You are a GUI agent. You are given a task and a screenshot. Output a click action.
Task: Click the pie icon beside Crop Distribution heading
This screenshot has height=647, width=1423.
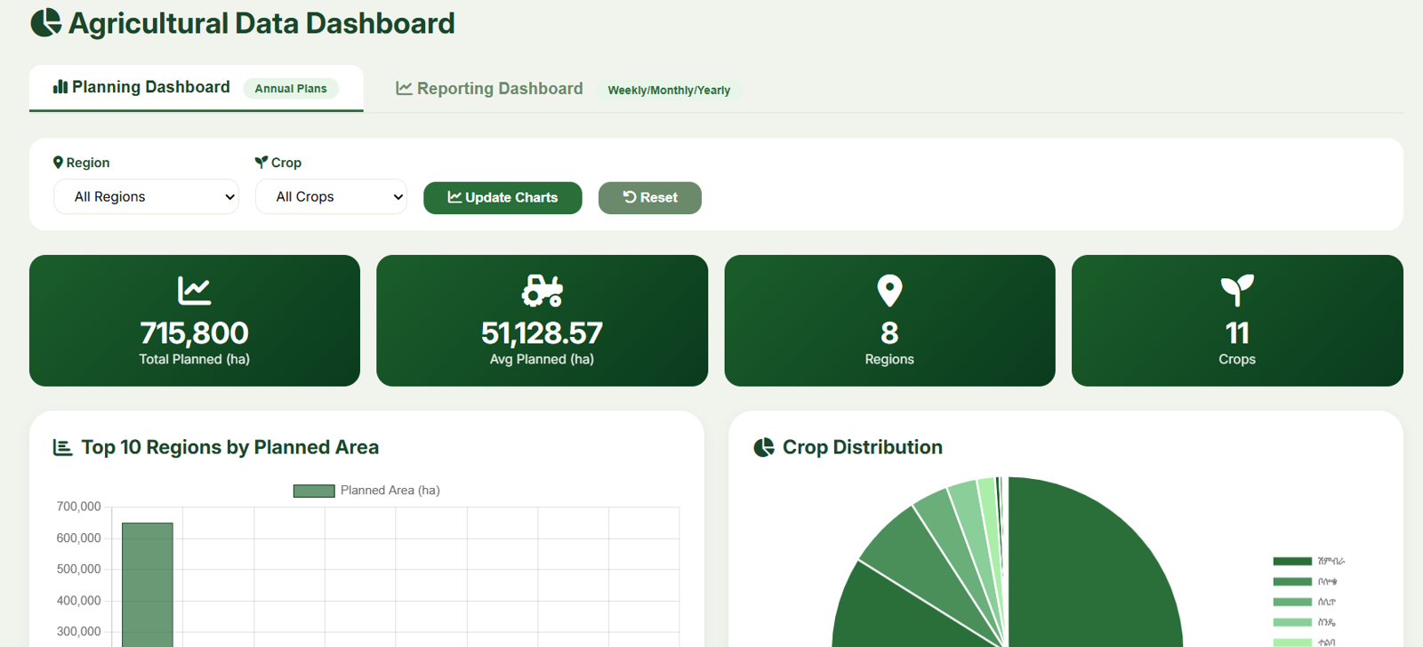764,447
